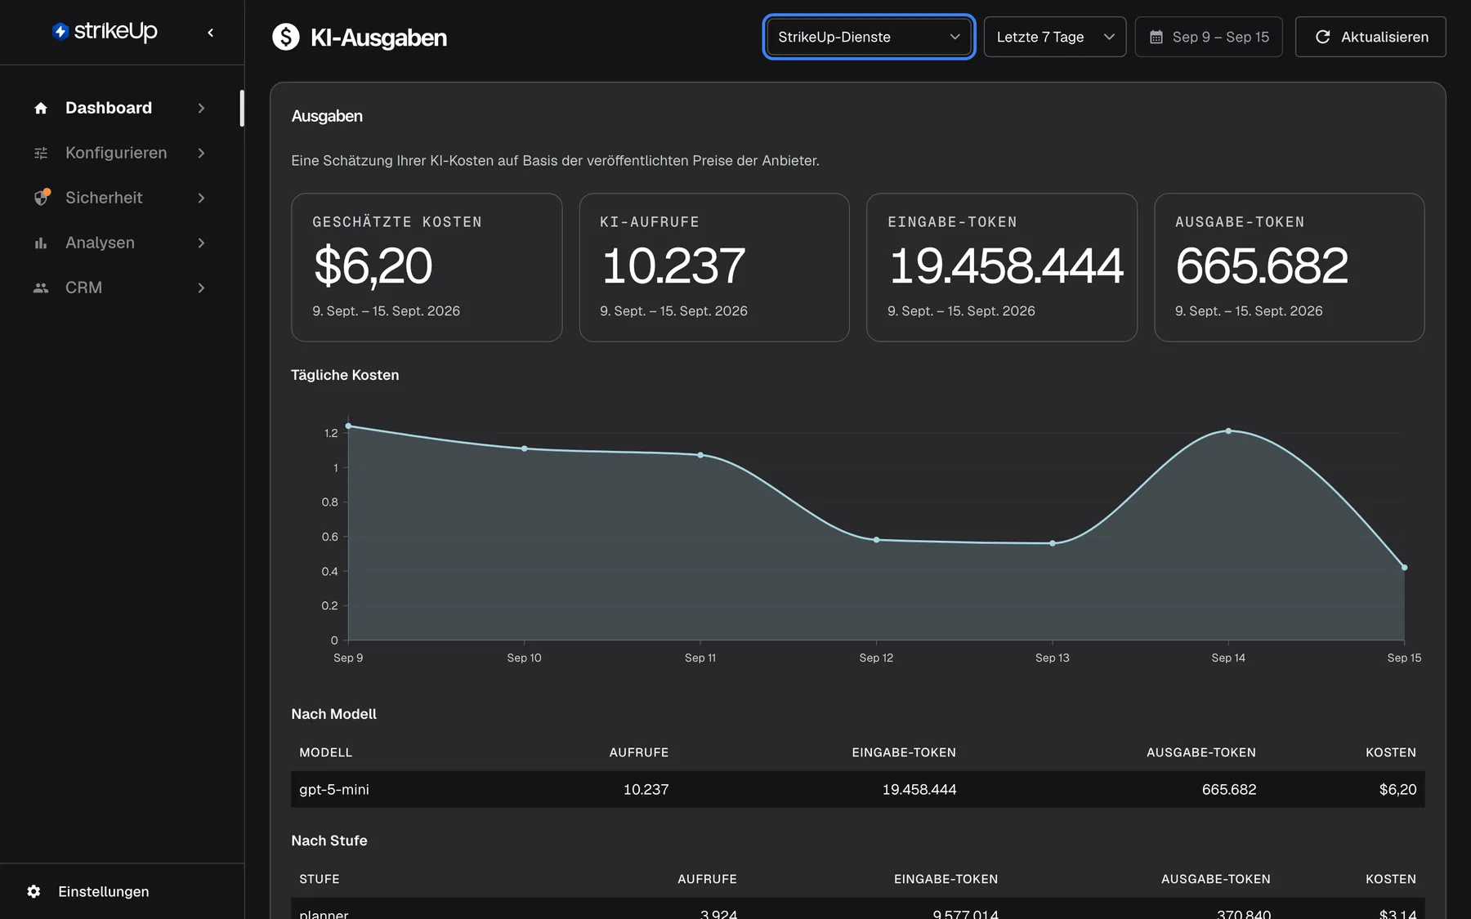Open the Analysen menu item
The image size is (1471, 919).
(120, 243)
